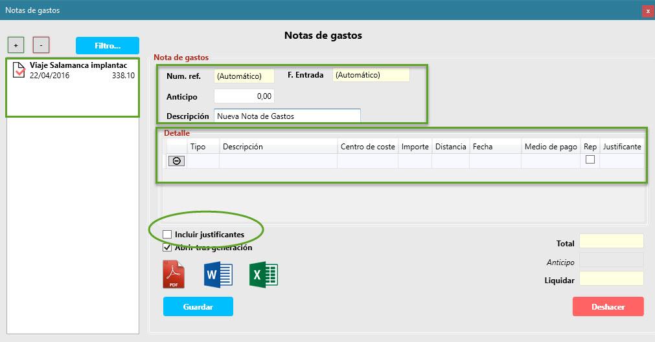The image size is (655, 342).
Task: Delete selected expense note with minus button
Action: click(x=41, y=45)
